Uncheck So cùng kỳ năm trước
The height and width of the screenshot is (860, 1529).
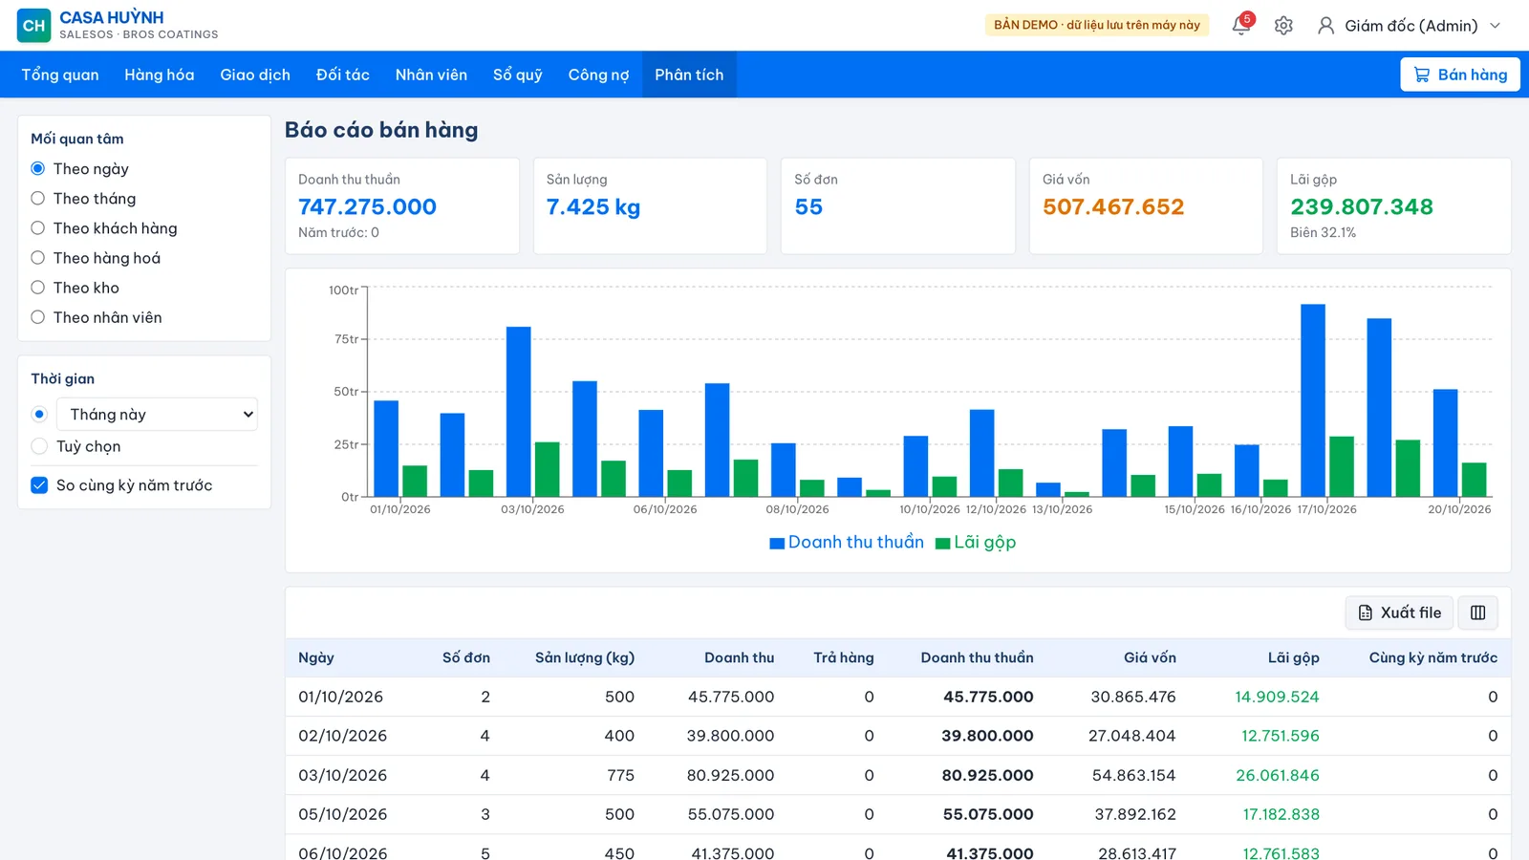39,485
